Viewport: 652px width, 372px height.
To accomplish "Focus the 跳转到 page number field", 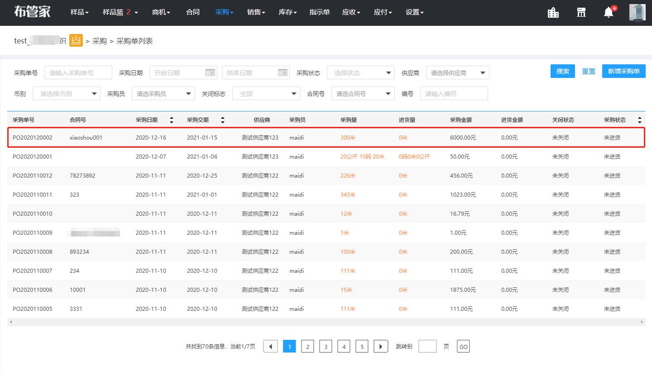I will tap(427, 347).
